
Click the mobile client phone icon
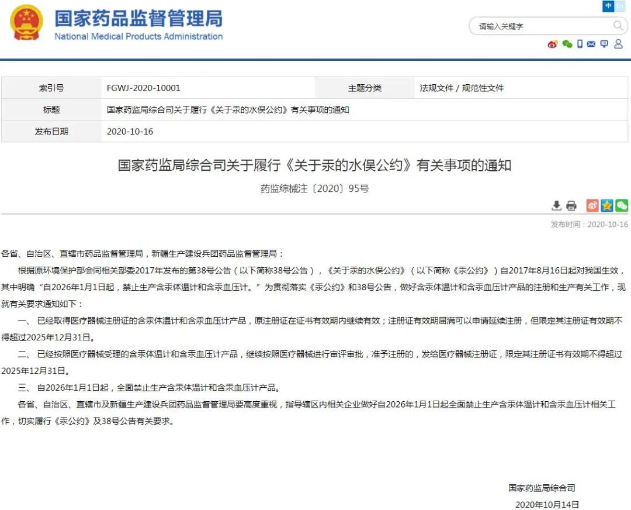click(580, 44)
